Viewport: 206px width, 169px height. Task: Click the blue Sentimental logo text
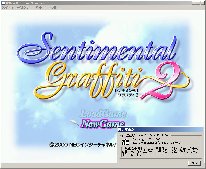(97, 48)
